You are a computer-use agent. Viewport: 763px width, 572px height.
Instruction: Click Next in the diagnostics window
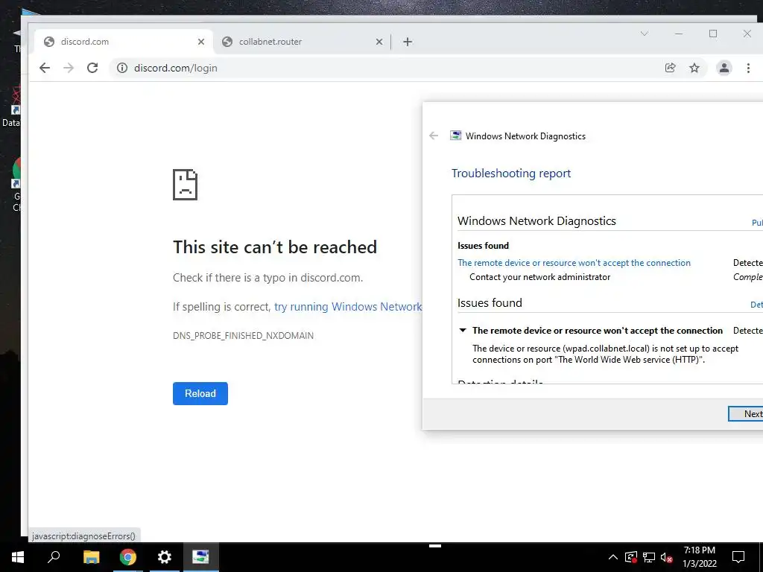(x=745, y=414)
